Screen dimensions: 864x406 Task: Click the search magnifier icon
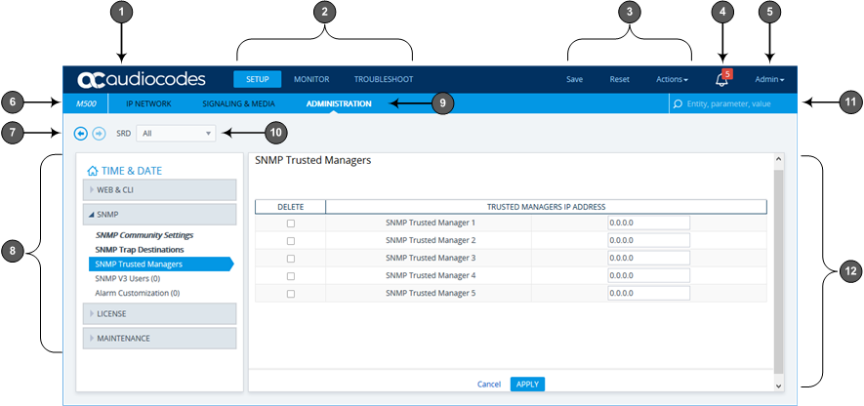coord(678,103)
